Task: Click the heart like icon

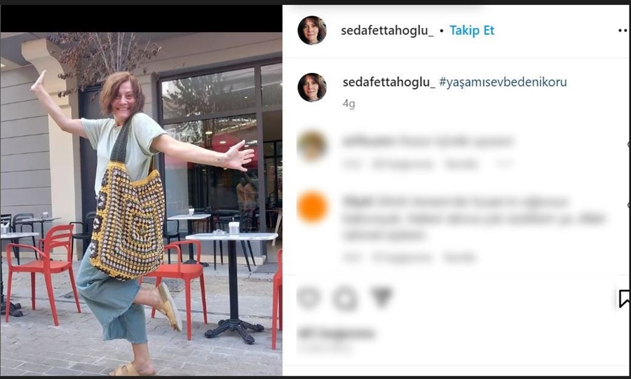Action: 309,298
